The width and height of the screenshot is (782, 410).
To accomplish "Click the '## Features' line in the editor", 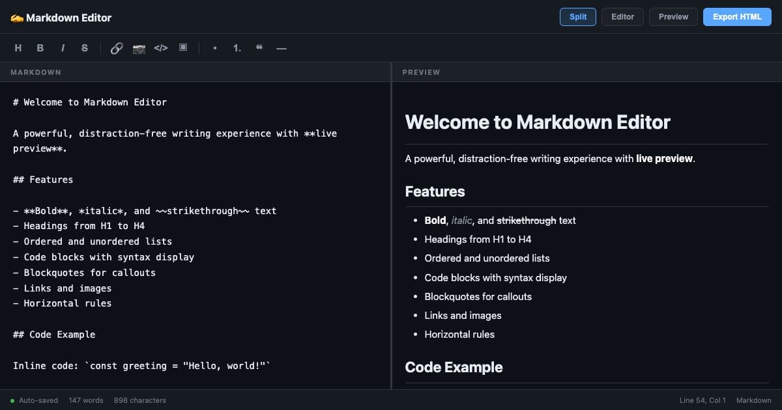I will click(x=43, y=180).
